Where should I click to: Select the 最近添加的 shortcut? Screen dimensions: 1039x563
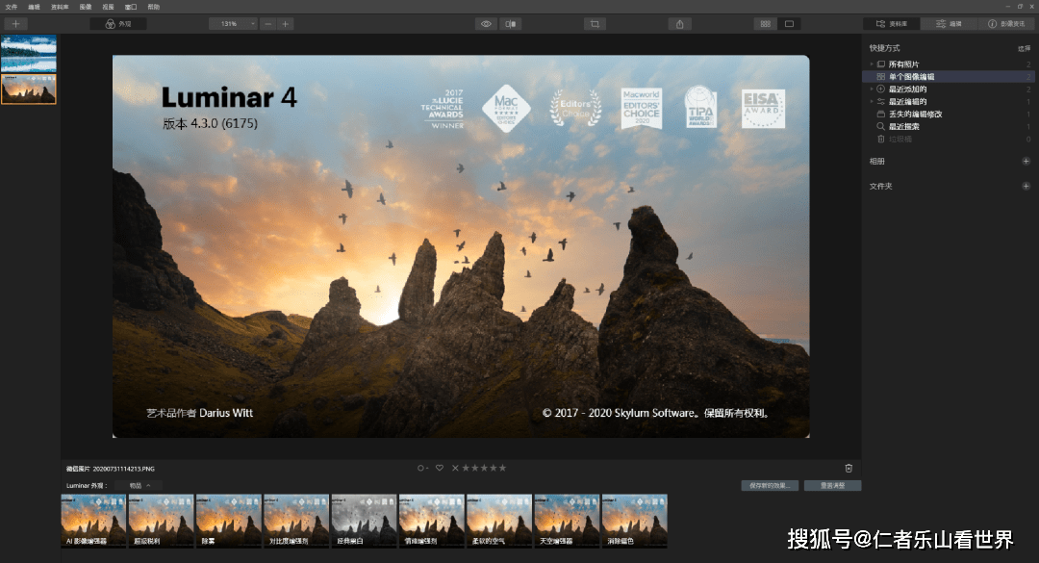tap(907, 89)
